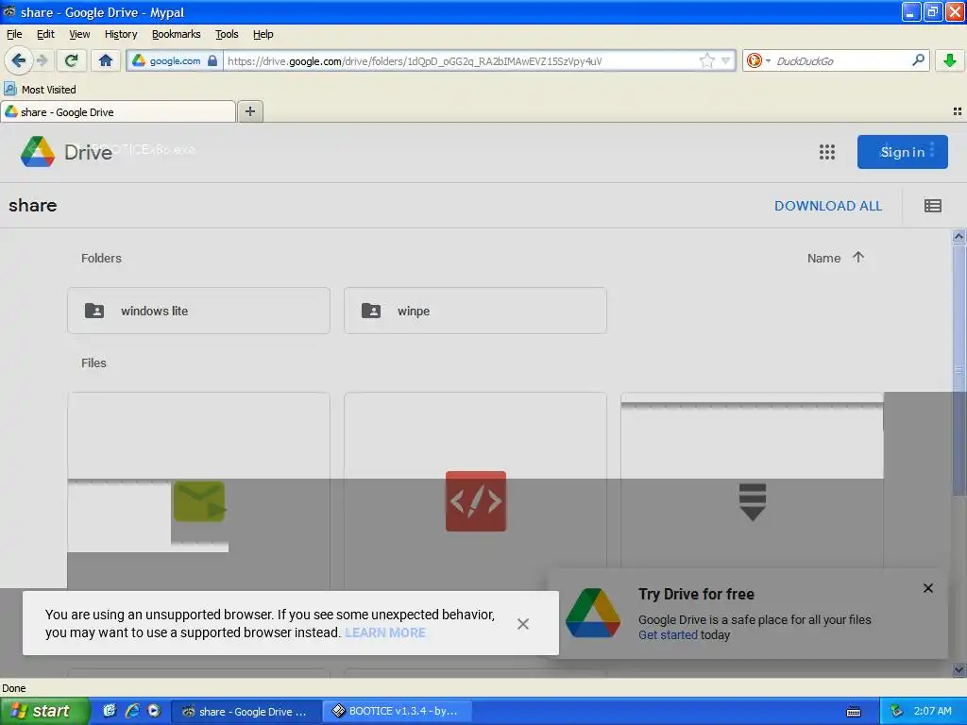
Task: Click the first quick launch icon beside start
Action: 110,711
